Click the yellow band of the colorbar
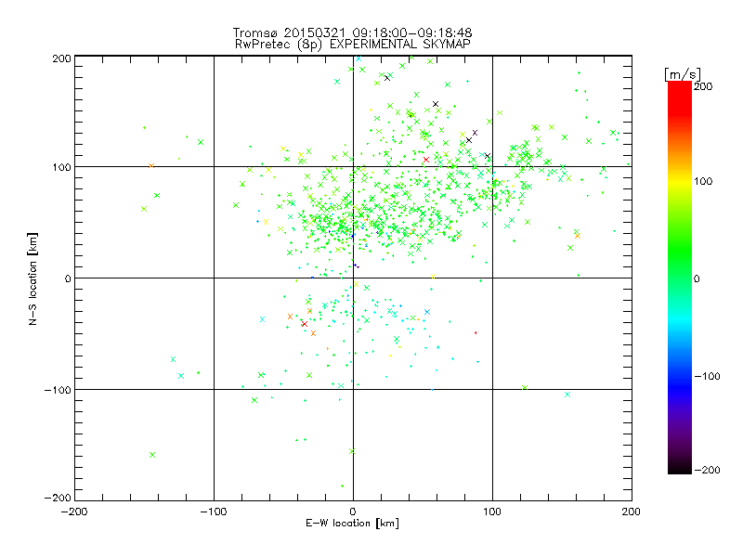The width and height of the screenshot is (743, 557). point(680,182)
